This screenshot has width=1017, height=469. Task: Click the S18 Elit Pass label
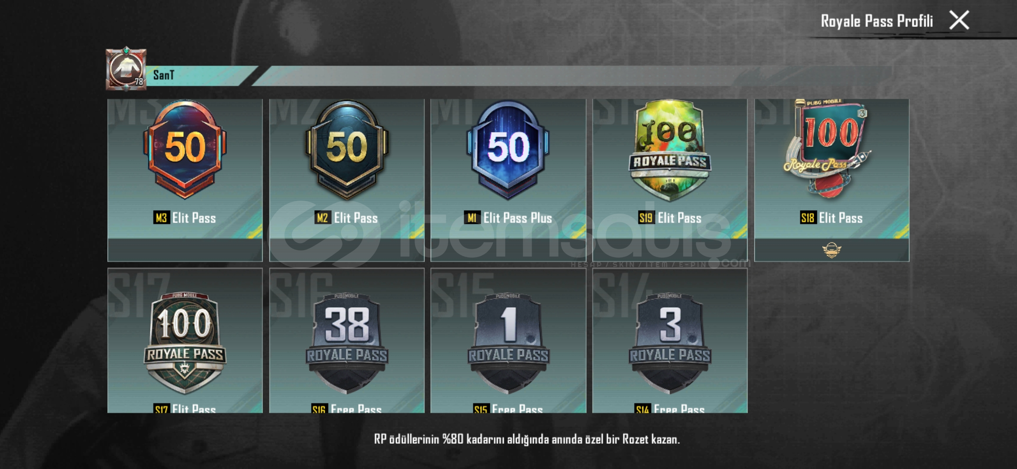tap(831, 218)
